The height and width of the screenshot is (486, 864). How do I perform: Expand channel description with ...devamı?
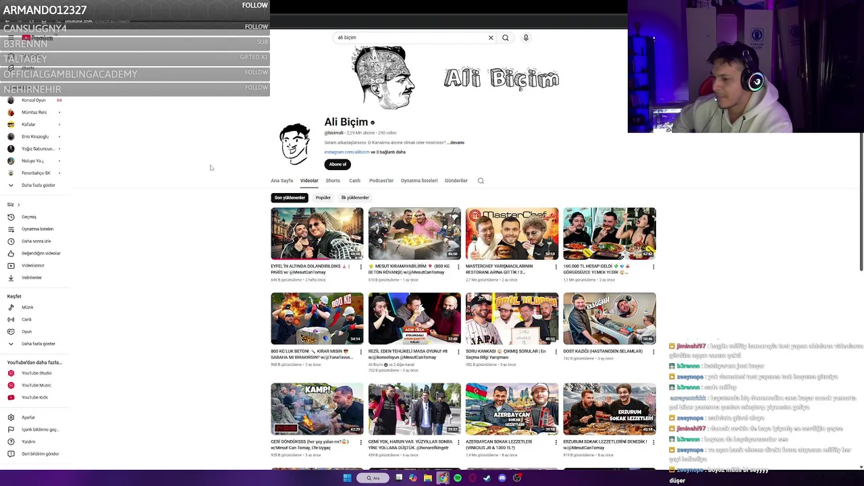tap(456, 142)
